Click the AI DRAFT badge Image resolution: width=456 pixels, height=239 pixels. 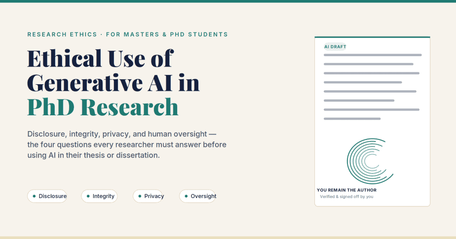(335, 46)
